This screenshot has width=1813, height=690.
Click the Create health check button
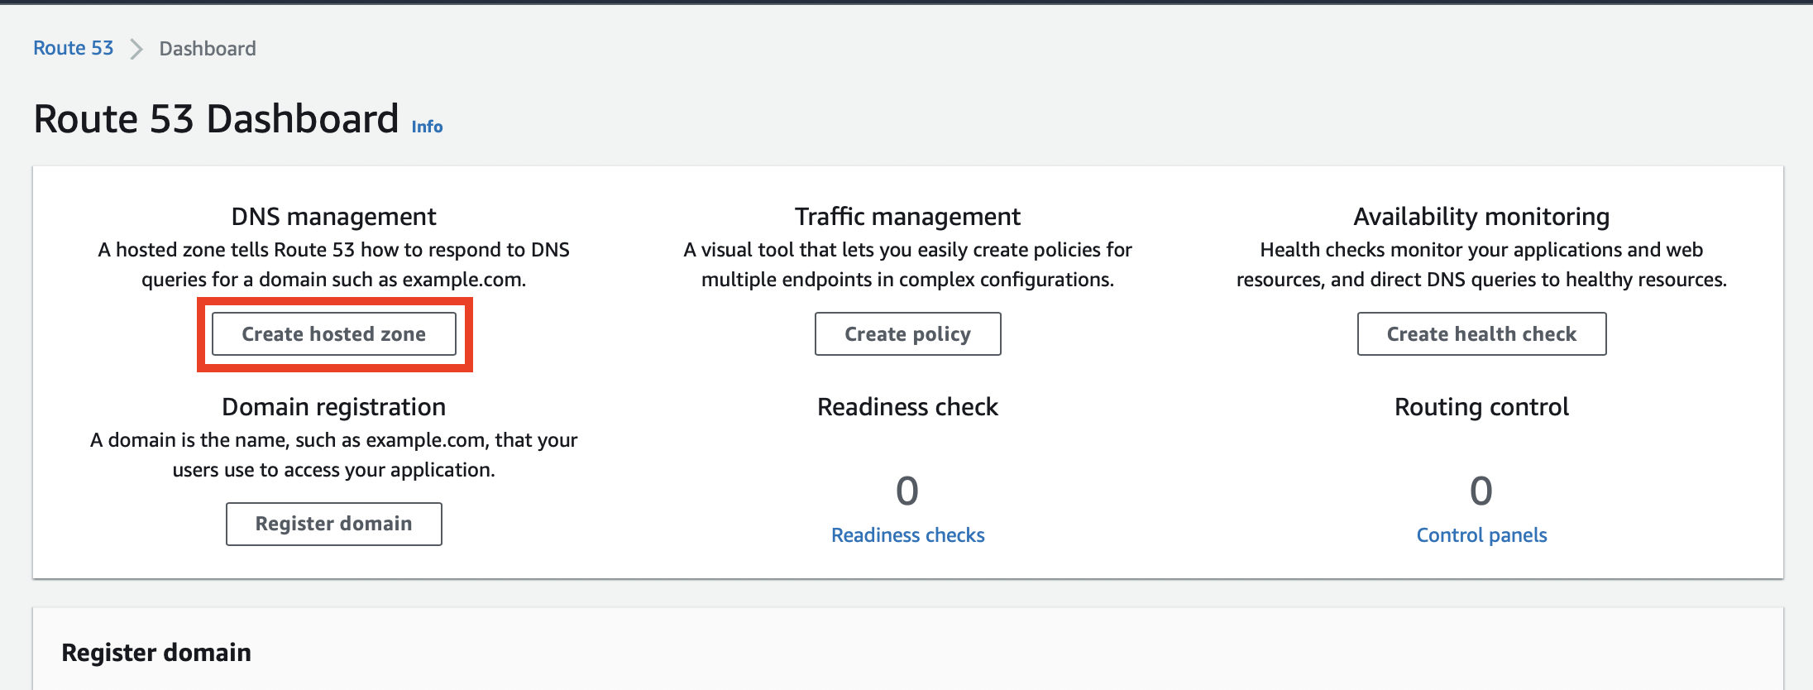coord(1482,334)
